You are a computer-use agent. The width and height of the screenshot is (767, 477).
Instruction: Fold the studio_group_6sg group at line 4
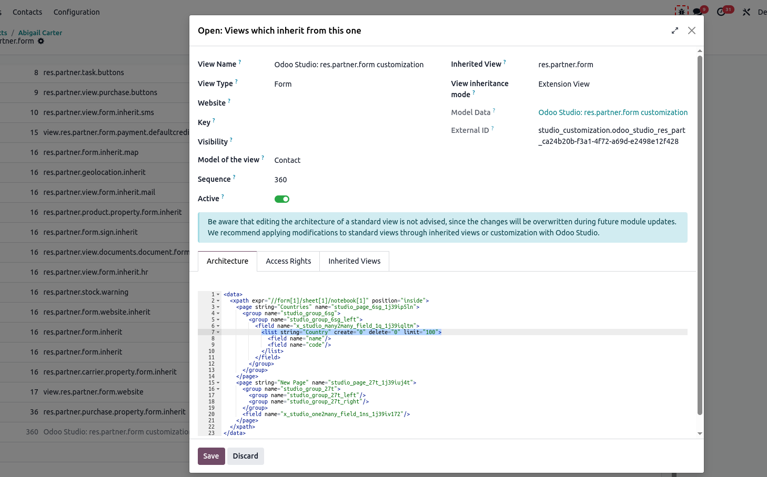218,314
